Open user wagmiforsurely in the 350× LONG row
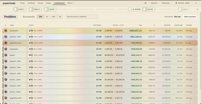 [x=16, y=43]
